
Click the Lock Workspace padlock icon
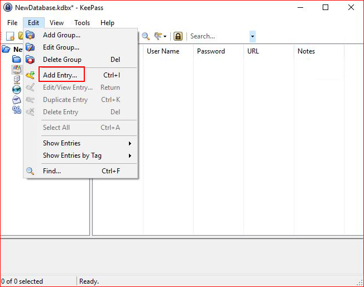coord(178,36)
